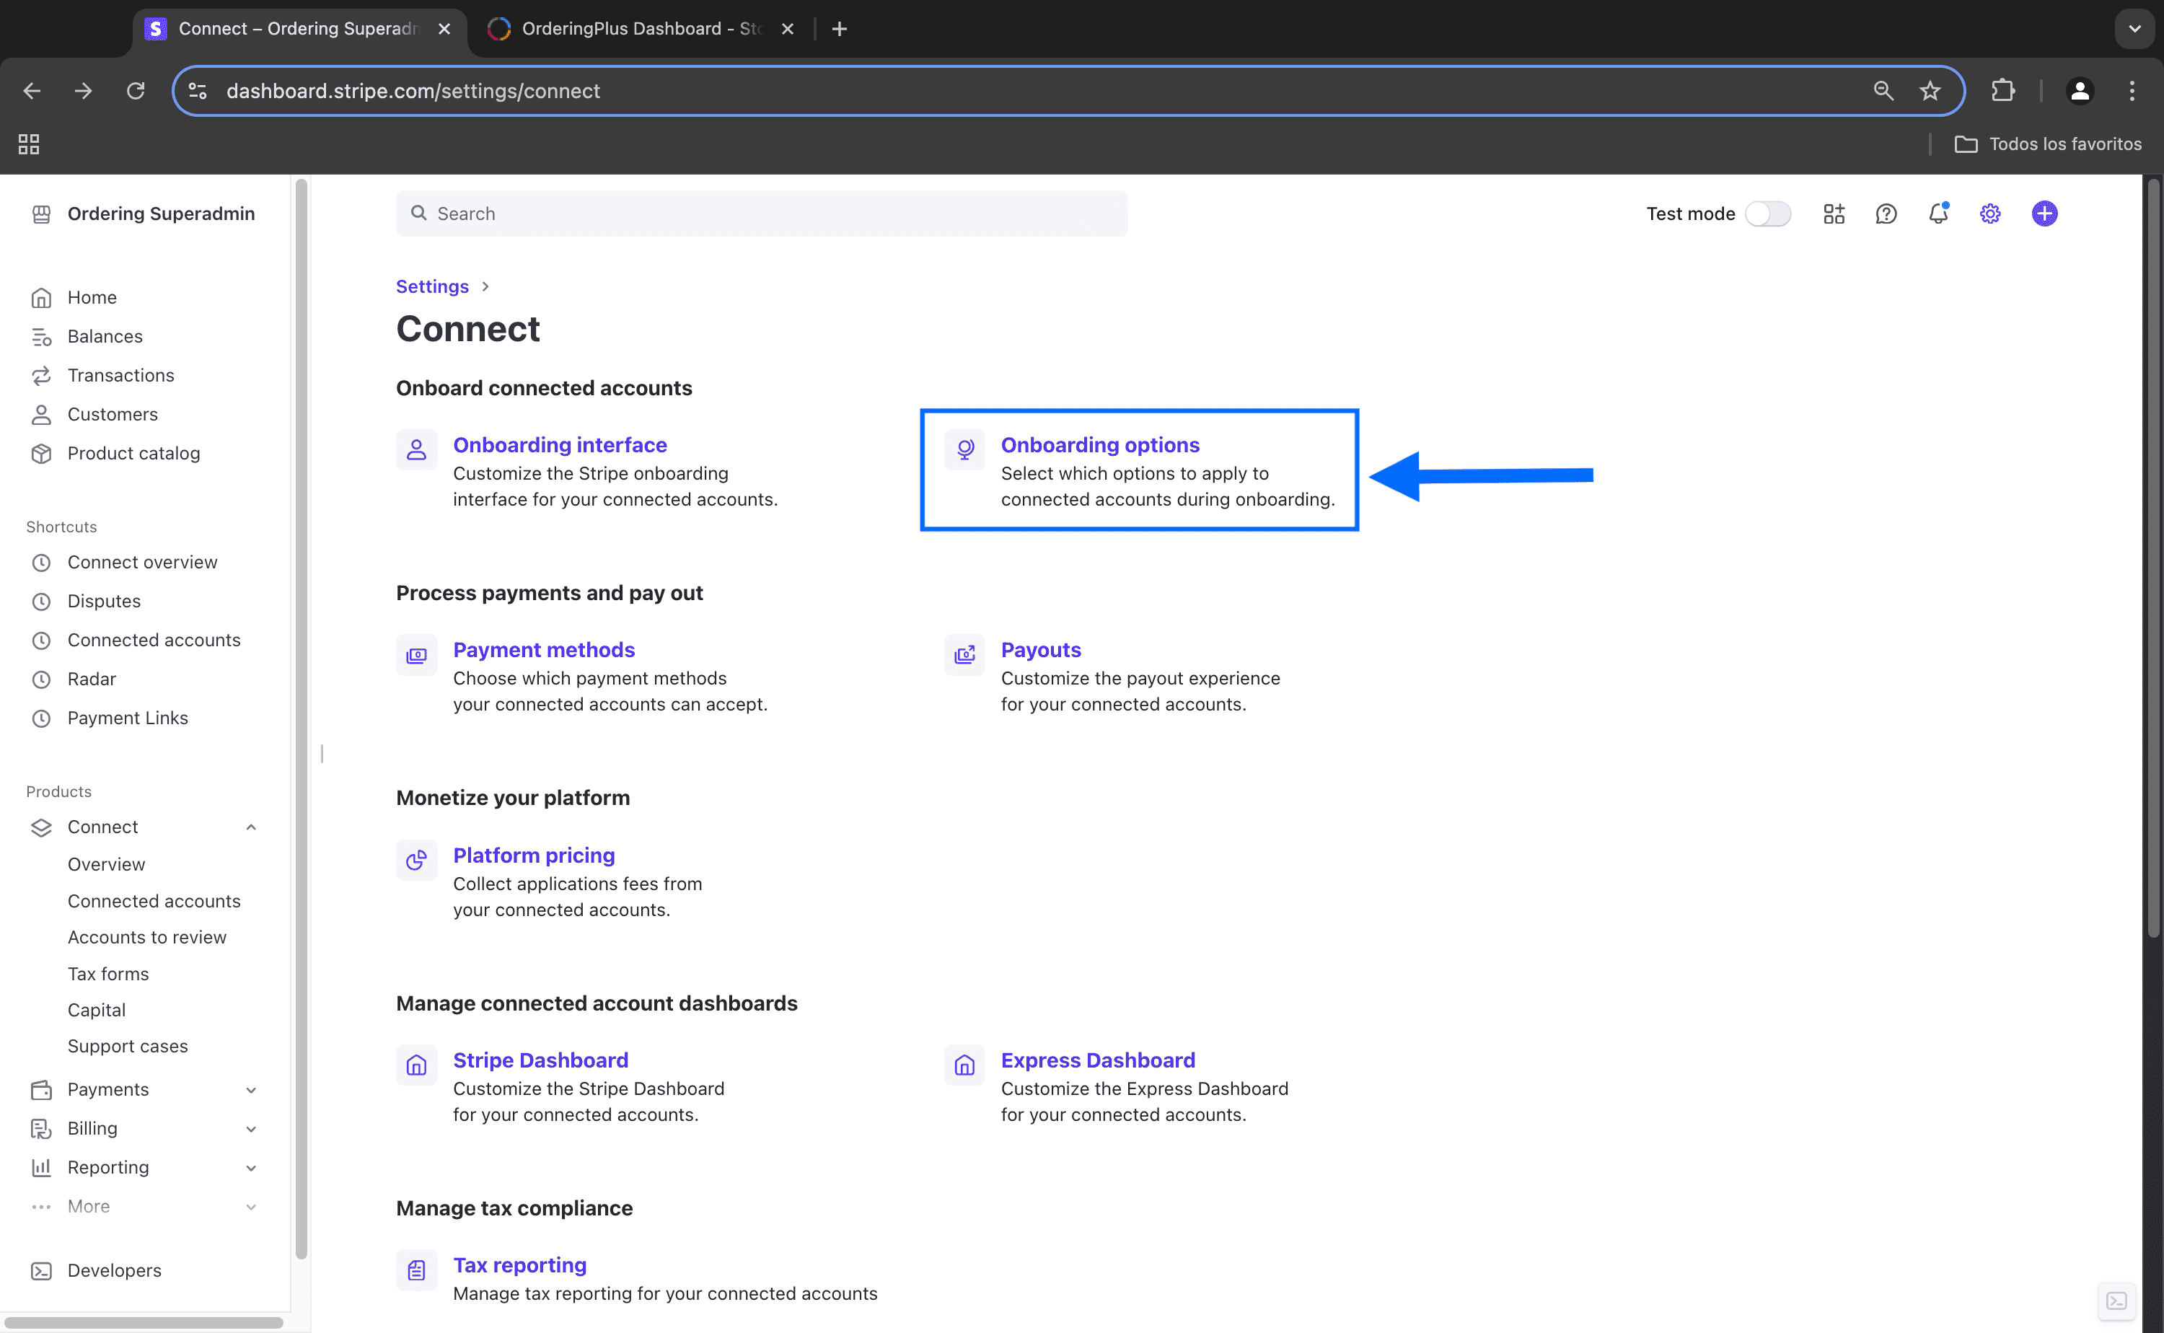Open the Onboarding interface link

560,445
